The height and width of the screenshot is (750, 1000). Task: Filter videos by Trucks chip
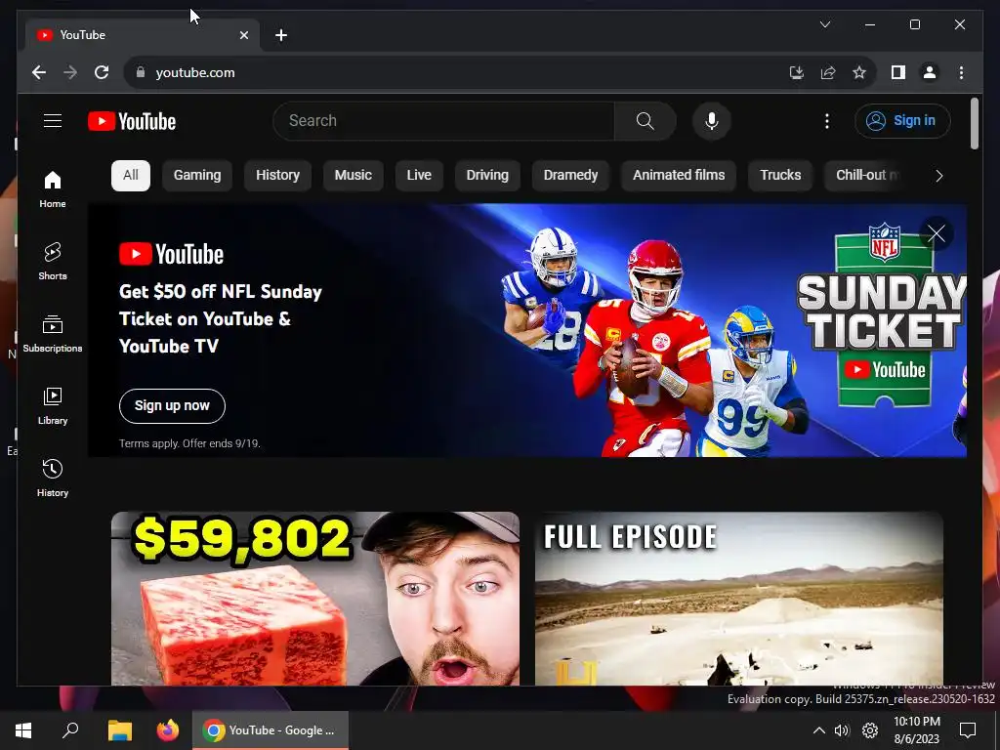[780, 176]
